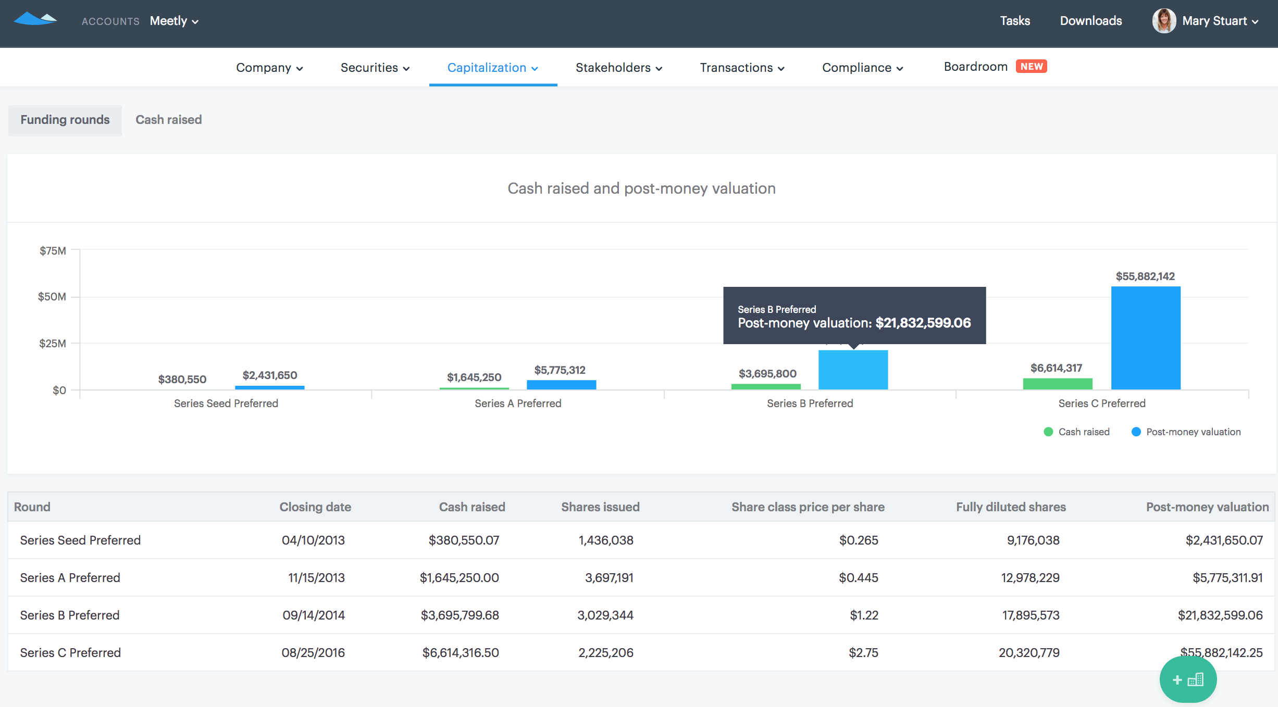Open the Tasks link

pos(1014,21)
